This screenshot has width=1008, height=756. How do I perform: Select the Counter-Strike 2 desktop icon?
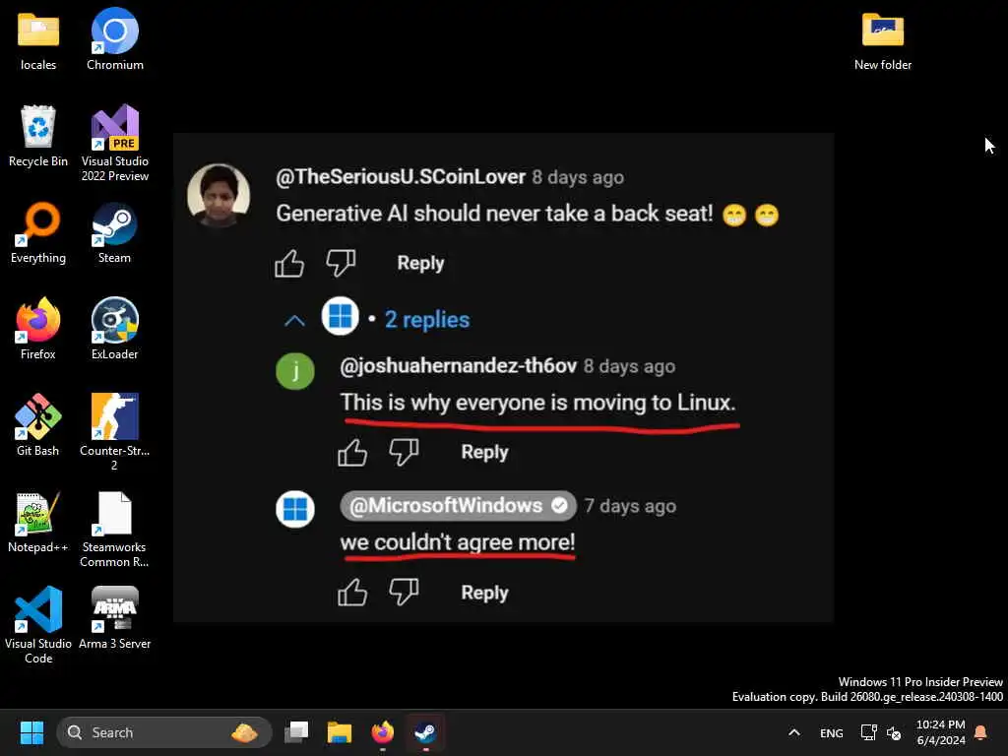(x=114, y=431)
